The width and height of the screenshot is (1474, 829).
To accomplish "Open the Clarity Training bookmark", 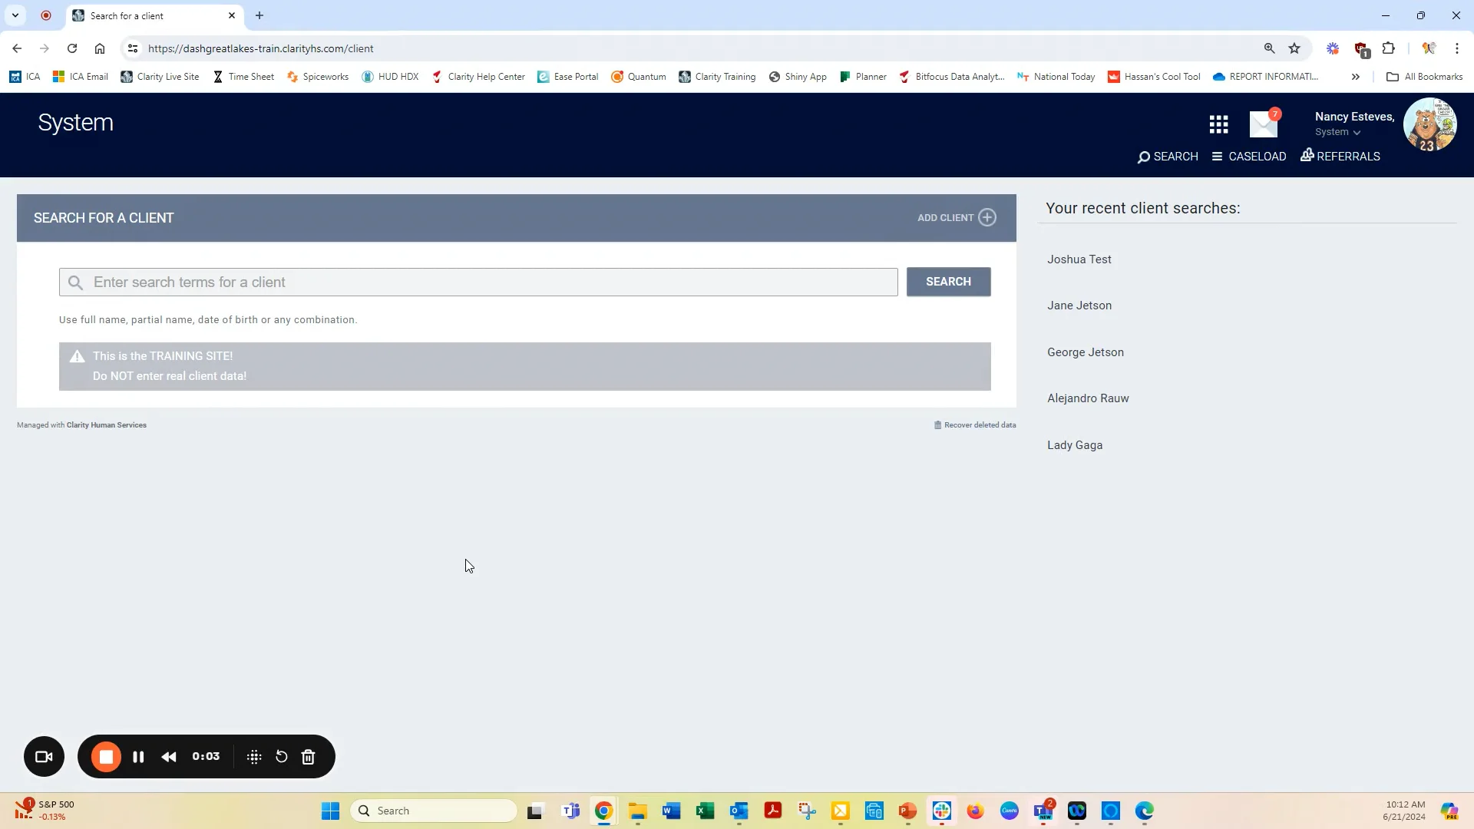I will pos(718,76).
